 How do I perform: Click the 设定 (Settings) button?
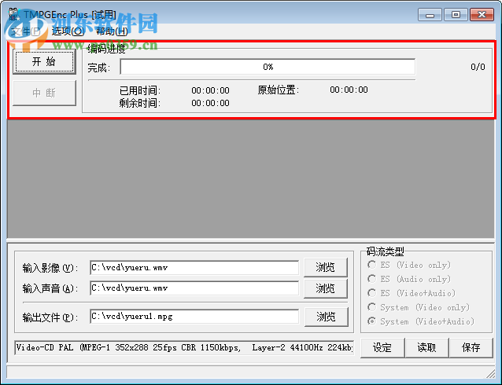[382, 347]
